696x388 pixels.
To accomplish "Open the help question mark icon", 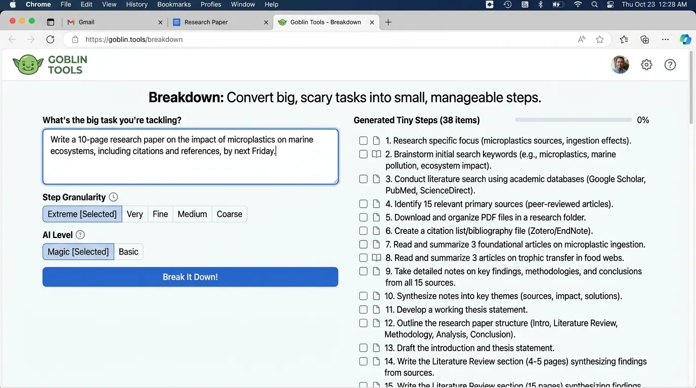I will pos(670,65).
